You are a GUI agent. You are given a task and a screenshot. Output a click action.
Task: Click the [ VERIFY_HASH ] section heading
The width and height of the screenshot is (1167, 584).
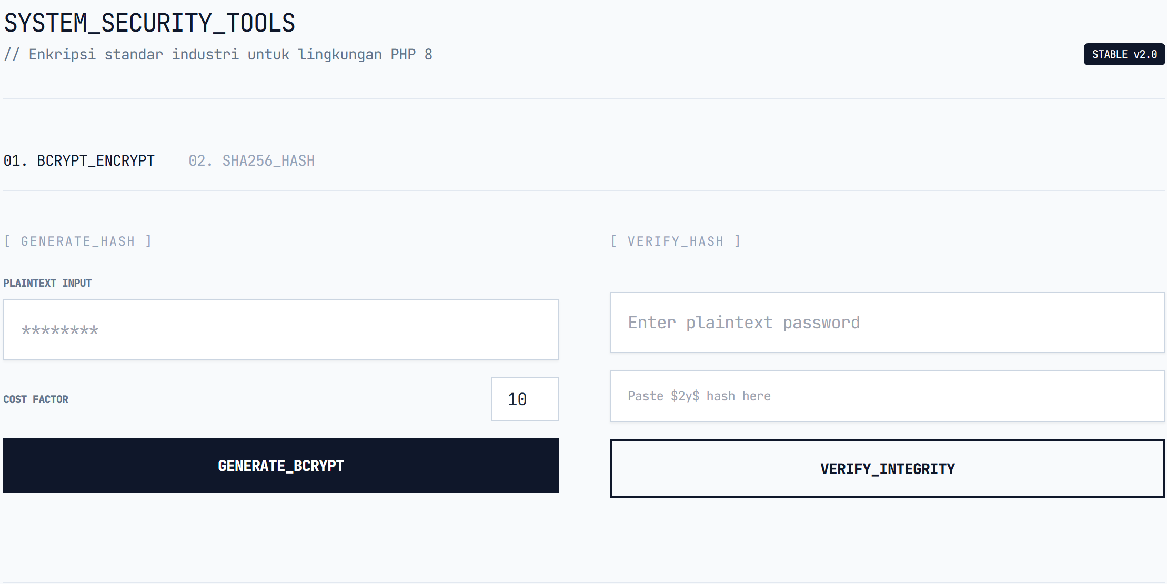(676, 241)
